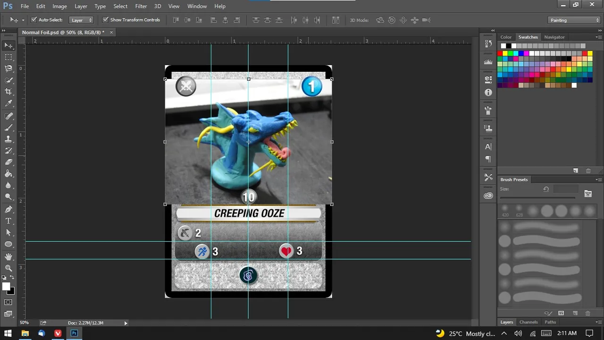Viewport: 604px width, 340px height.
Task: Select the Quick Selection tool
Action: pyautogui.click(x=8, y=80)
